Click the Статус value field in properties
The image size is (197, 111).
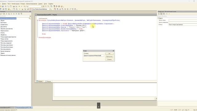click(183, 25)
